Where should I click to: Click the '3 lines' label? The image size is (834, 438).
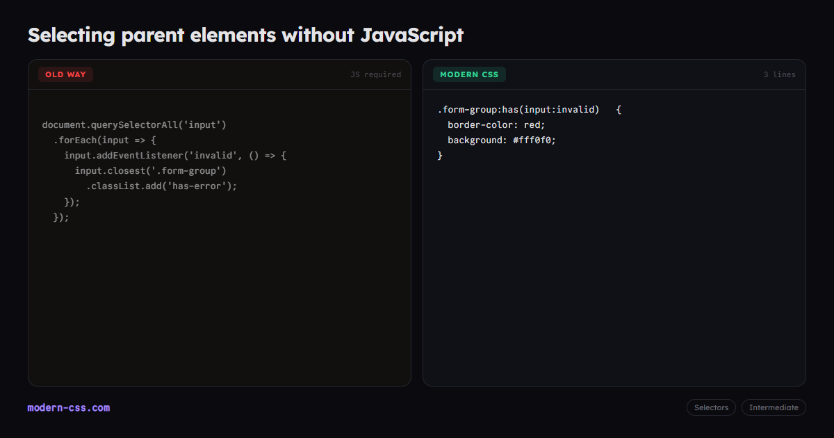click(x=780, y=74)
